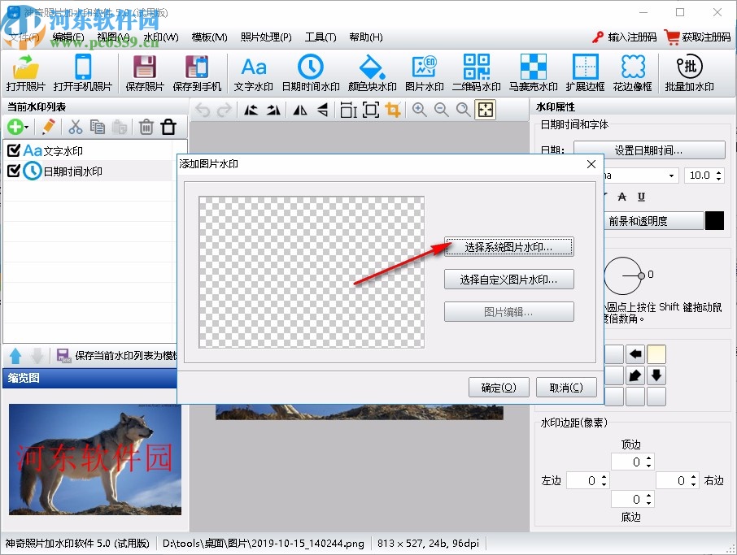Adjust the 底边 bottom margin stepper

pos(648,499)
